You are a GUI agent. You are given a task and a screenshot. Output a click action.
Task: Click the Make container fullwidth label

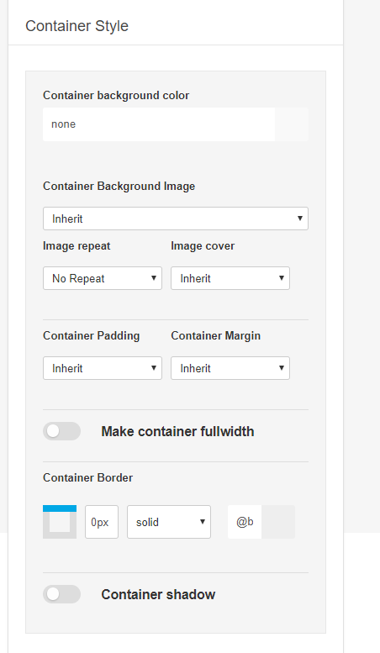tap(177, 431)
